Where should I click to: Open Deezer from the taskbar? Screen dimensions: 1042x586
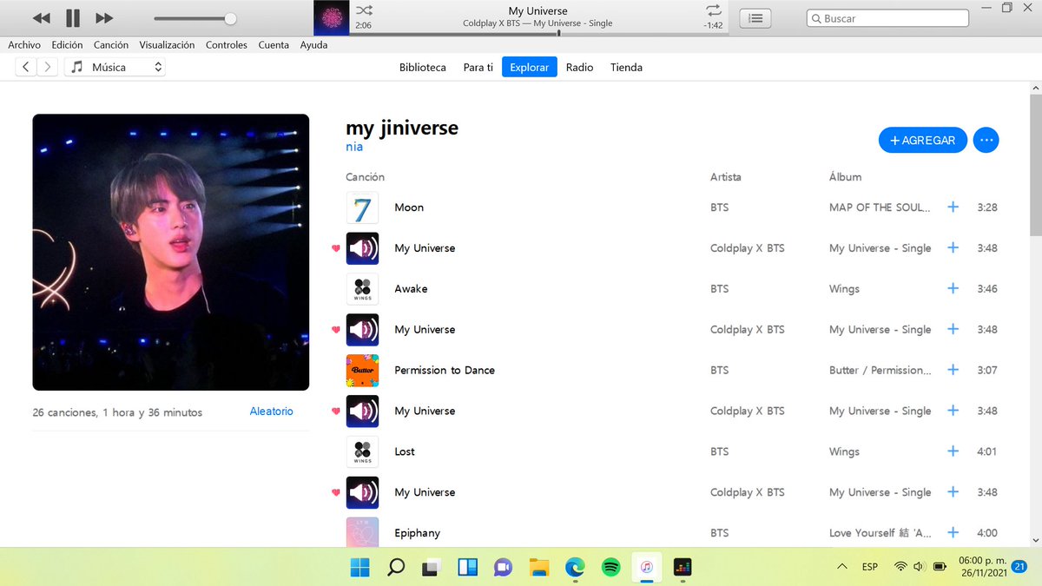(x=683, y=567)
